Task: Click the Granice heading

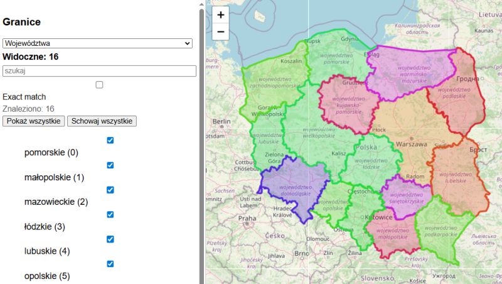Action: 21,22
